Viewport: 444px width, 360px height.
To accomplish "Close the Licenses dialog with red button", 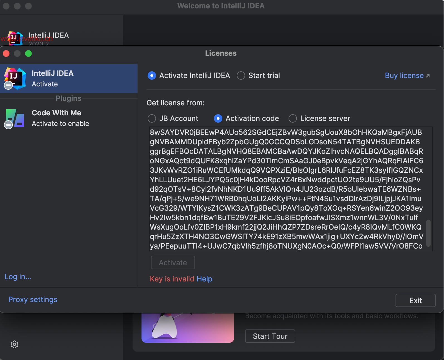I will 6,53.
